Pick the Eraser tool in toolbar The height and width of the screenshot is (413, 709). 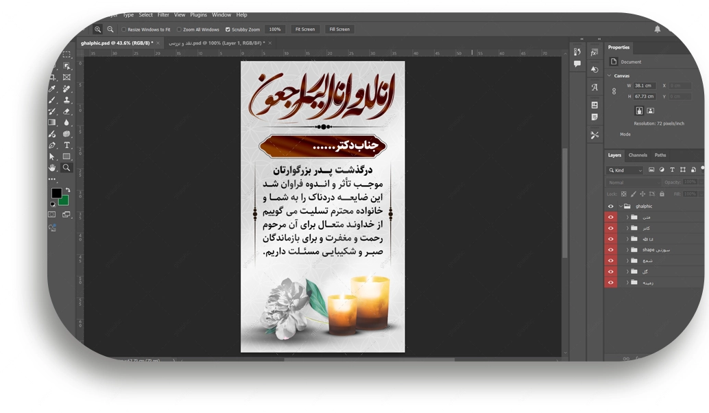[x=67, y=111]
